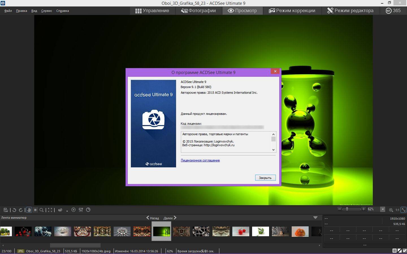
Task: Select the red hearts thumbnail
Action: [23, 231]
